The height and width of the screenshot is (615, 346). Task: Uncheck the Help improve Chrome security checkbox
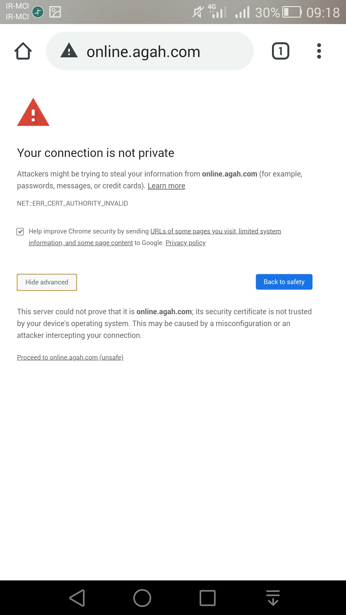(20, 232)
